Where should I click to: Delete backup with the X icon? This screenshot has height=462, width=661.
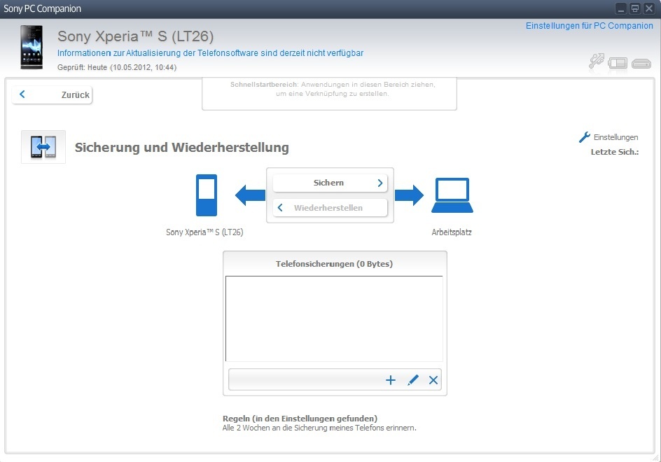click(x=433, y=380)
